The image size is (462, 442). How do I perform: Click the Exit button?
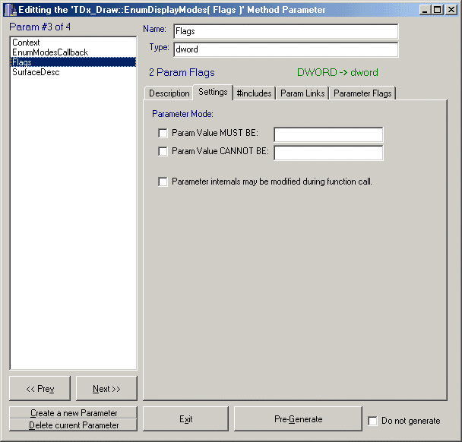click(x=186, y=419)
